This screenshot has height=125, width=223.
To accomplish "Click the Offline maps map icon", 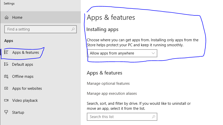I will coord(6,76).
